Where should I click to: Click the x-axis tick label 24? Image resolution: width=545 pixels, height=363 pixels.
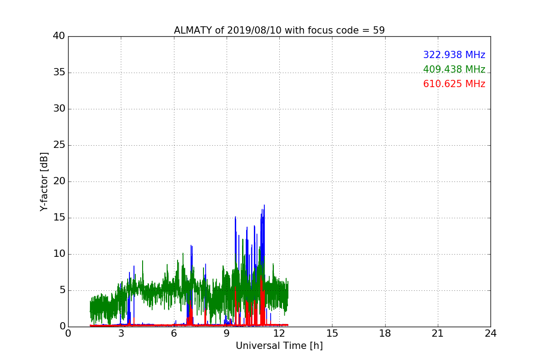(x=490, y=334)
